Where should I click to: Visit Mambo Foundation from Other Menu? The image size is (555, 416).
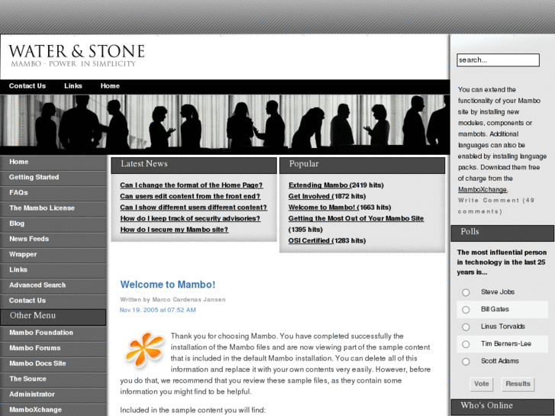click(x=53, y=333)
